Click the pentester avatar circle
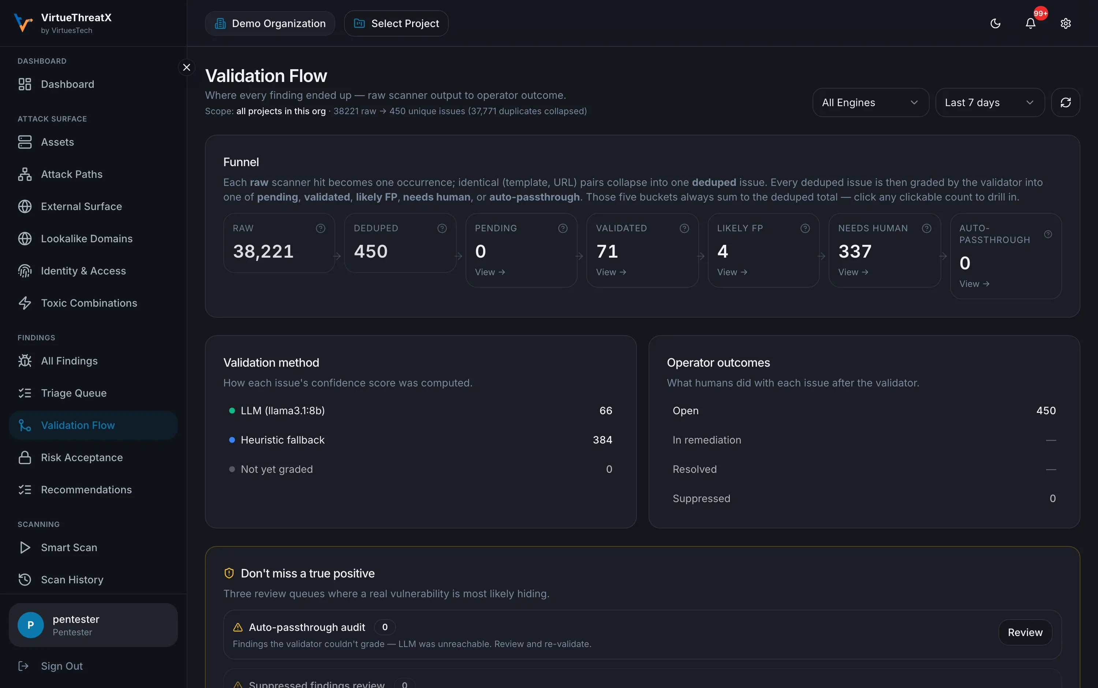This screenshot has height=688, width=1098. (30, 625)
